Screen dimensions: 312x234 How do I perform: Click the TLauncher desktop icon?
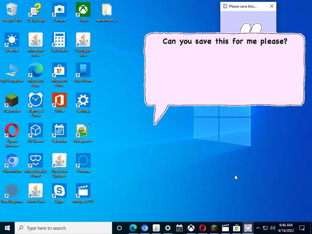[12, 103]
